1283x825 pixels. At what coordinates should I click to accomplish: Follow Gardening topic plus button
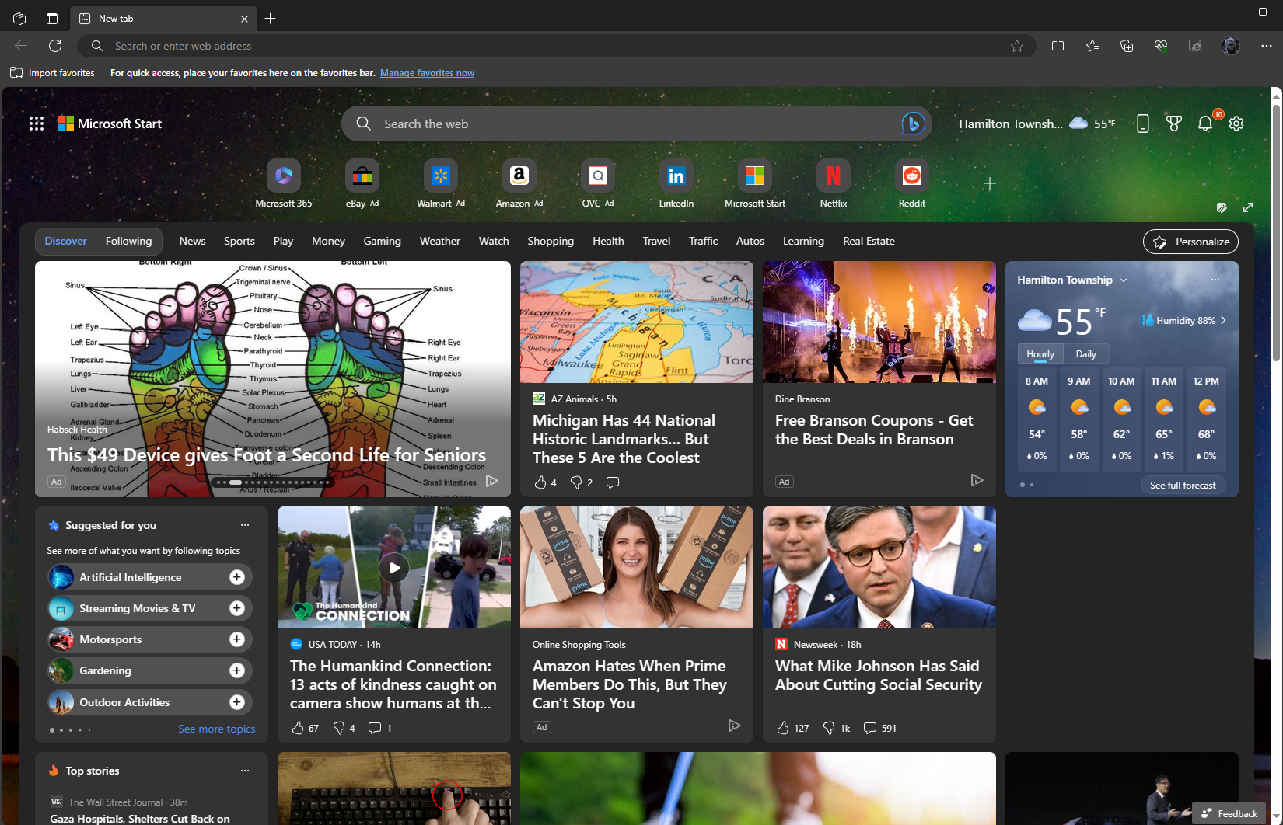pos(237,670)
